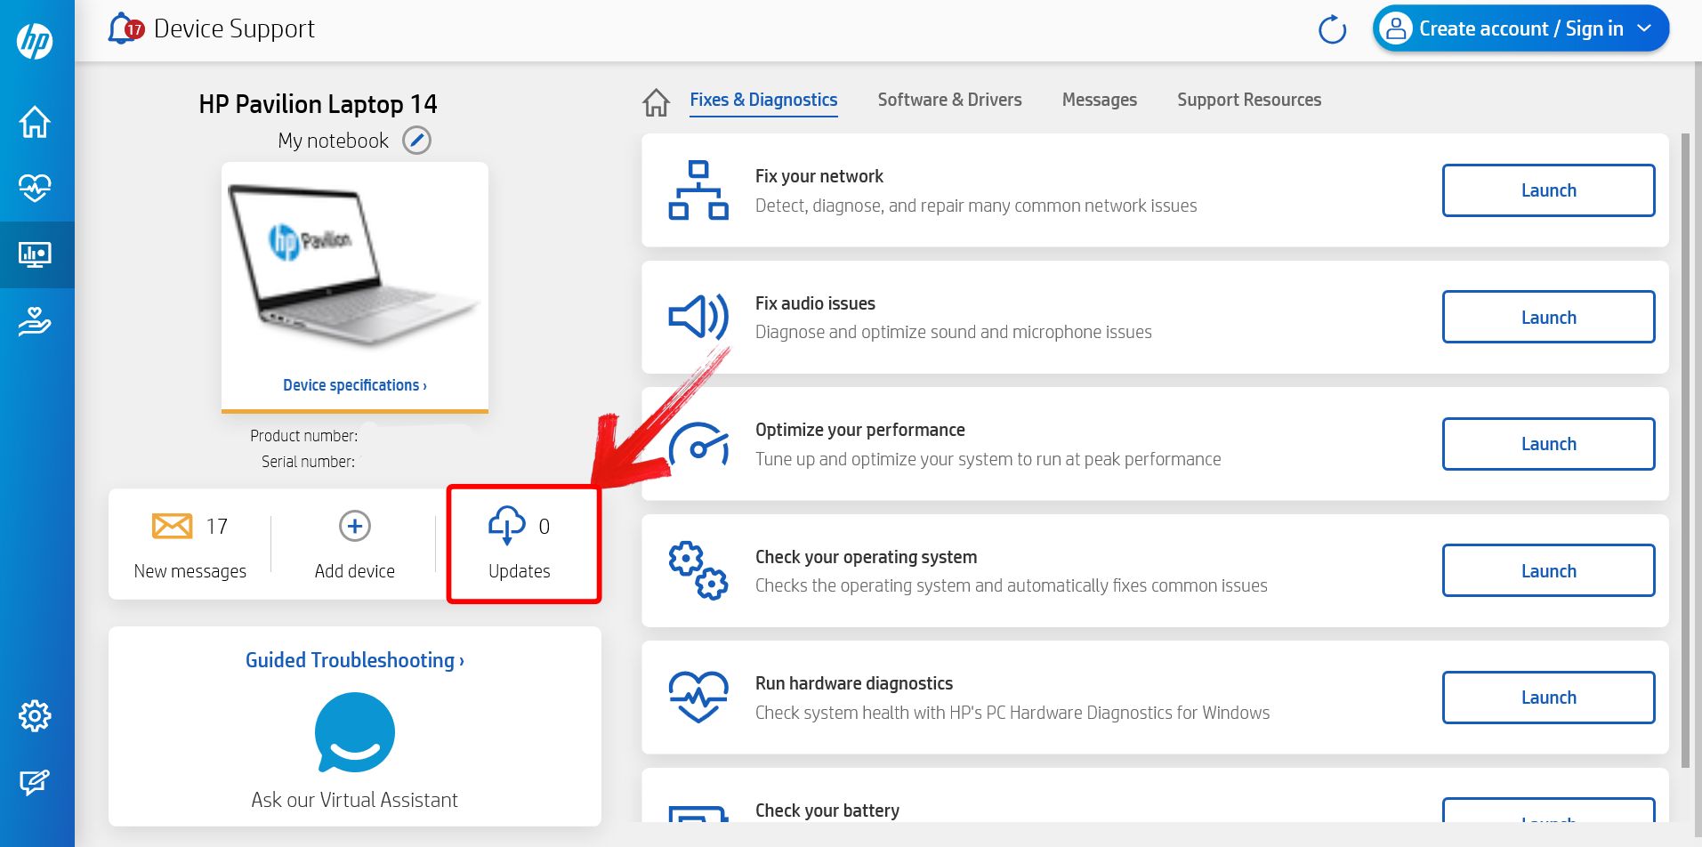Viewport: 1702px width, 847px height.
Task: Click the Virtual Assistant chat bubble icon
Action: pos(355,733)
